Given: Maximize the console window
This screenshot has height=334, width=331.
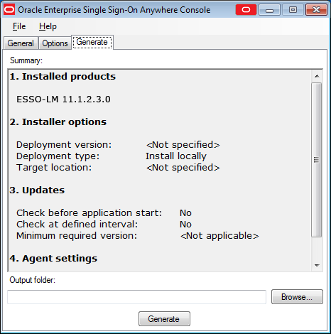Looking at the screenshot, I should click(x=293, y=10).
